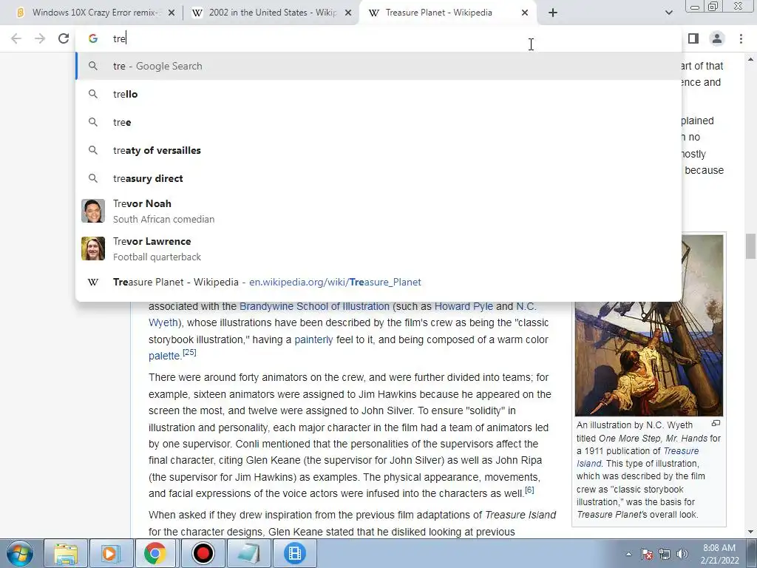Select the Trevor Noah suggestion
This screenshot has height=568, width=757.
click(x=378, y=211)
